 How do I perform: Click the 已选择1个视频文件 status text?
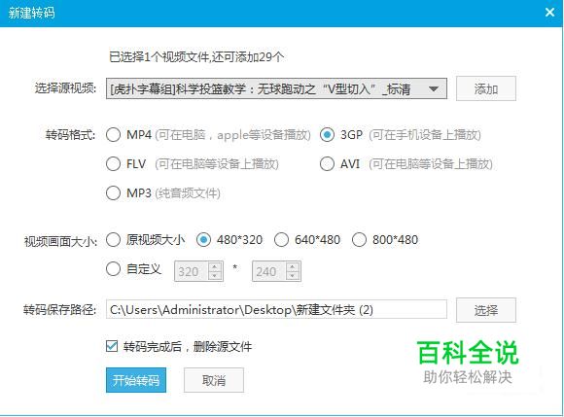point(196,56)
